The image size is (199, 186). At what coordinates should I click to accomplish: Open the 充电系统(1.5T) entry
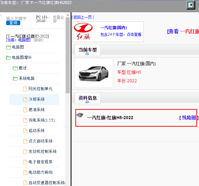(x=42, y=120)
